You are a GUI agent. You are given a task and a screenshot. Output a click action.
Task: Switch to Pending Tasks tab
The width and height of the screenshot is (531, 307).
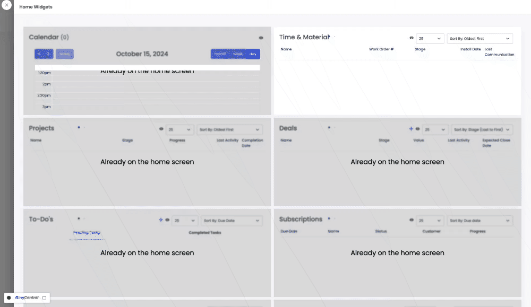click(x=87, y=233)
